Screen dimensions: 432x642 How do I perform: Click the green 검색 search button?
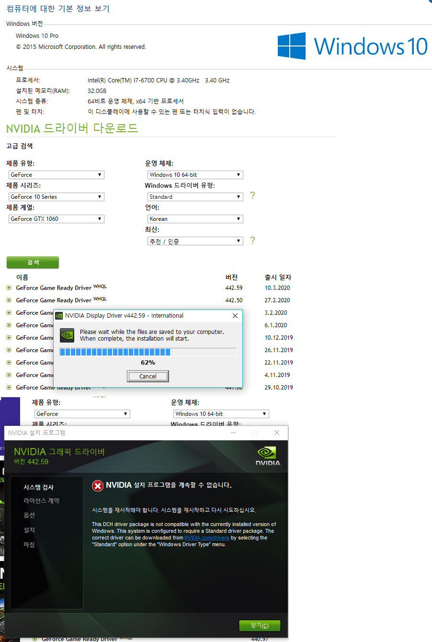[33, 262]
